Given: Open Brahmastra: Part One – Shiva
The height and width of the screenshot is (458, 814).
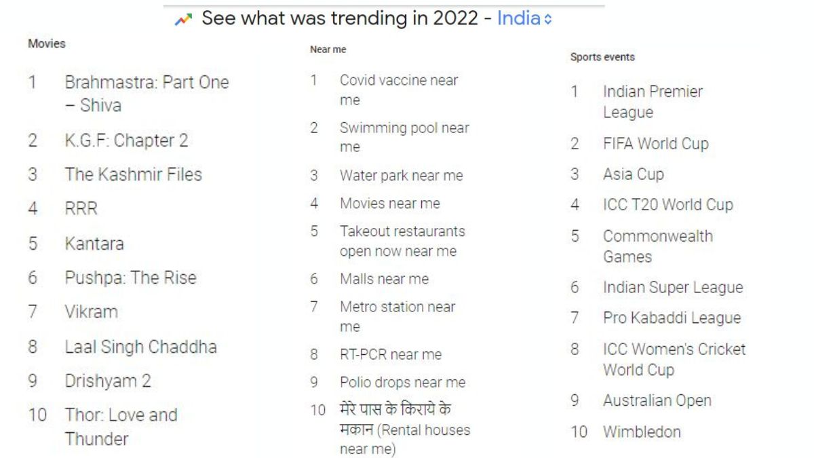Looking at the screenshot, I should coord(147,94).
